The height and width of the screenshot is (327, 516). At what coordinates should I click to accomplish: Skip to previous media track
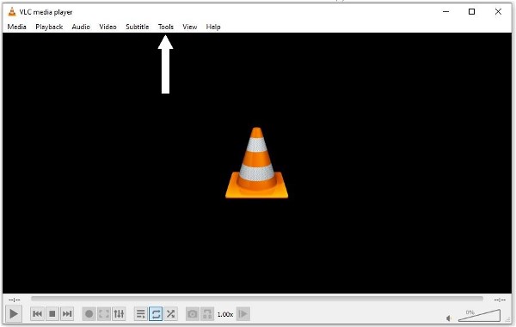pos(37,314)
